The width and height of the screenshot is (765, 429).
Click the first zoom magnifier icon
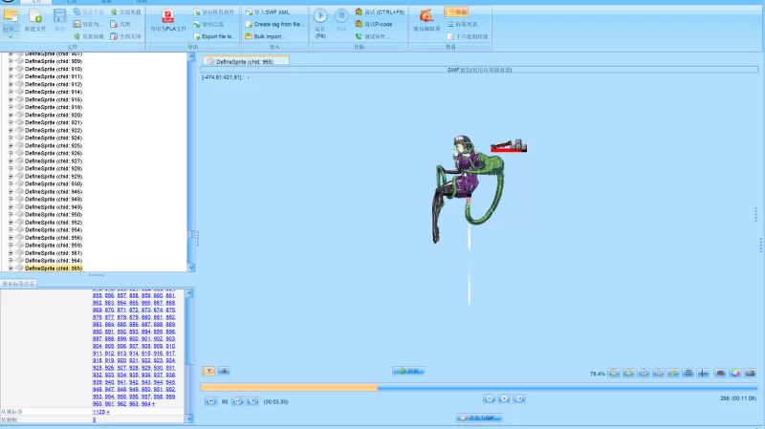[614, 374]
